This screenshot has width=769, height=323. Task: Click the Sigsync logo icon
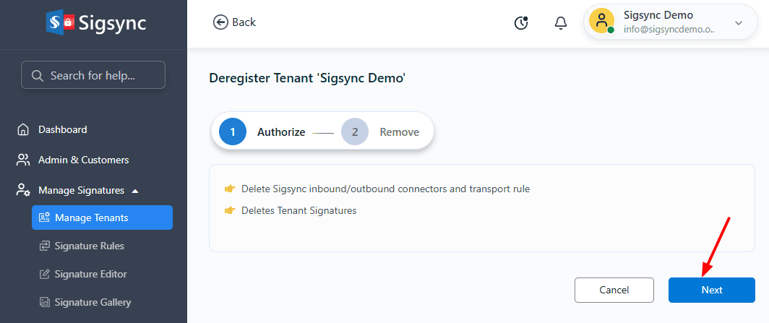coord(61,22)
